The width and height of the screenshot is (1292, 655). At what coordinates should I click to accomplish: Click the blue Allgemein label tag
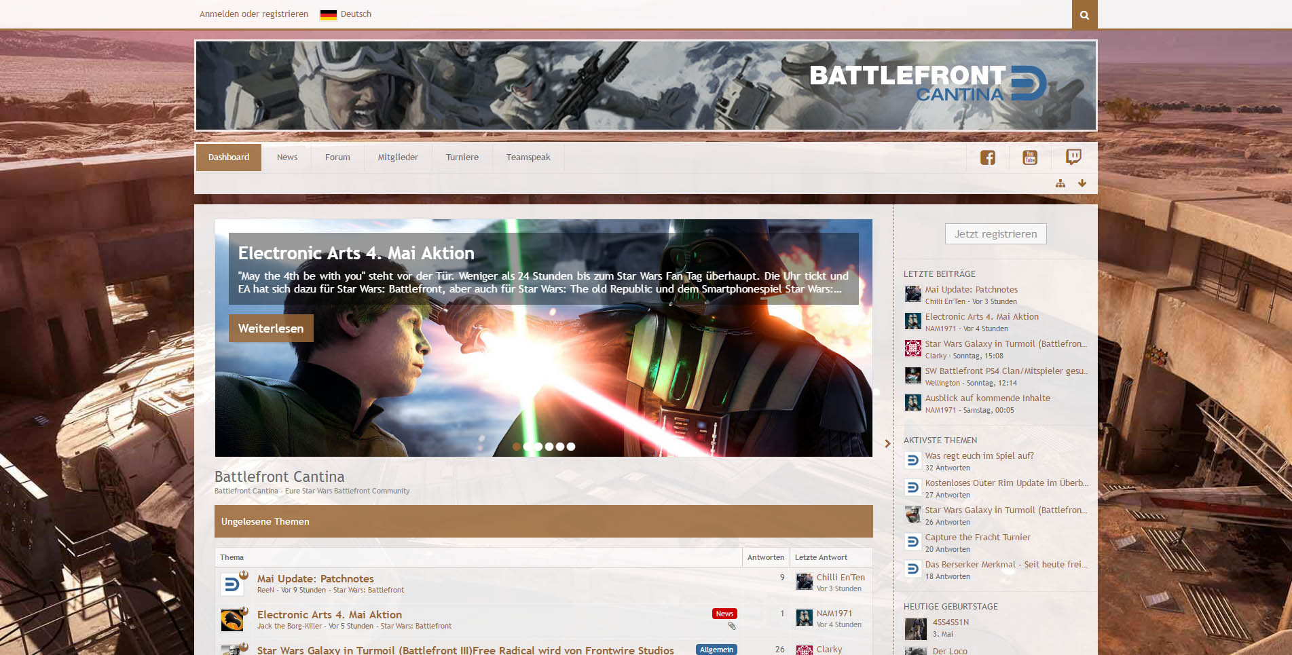pos(716,650)
